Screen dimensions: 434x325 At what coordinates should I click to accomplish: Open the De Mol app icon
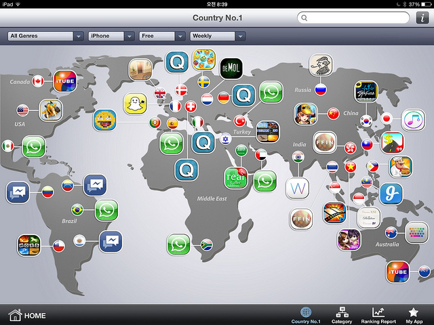pyautogui.click(x=231, y=68)
